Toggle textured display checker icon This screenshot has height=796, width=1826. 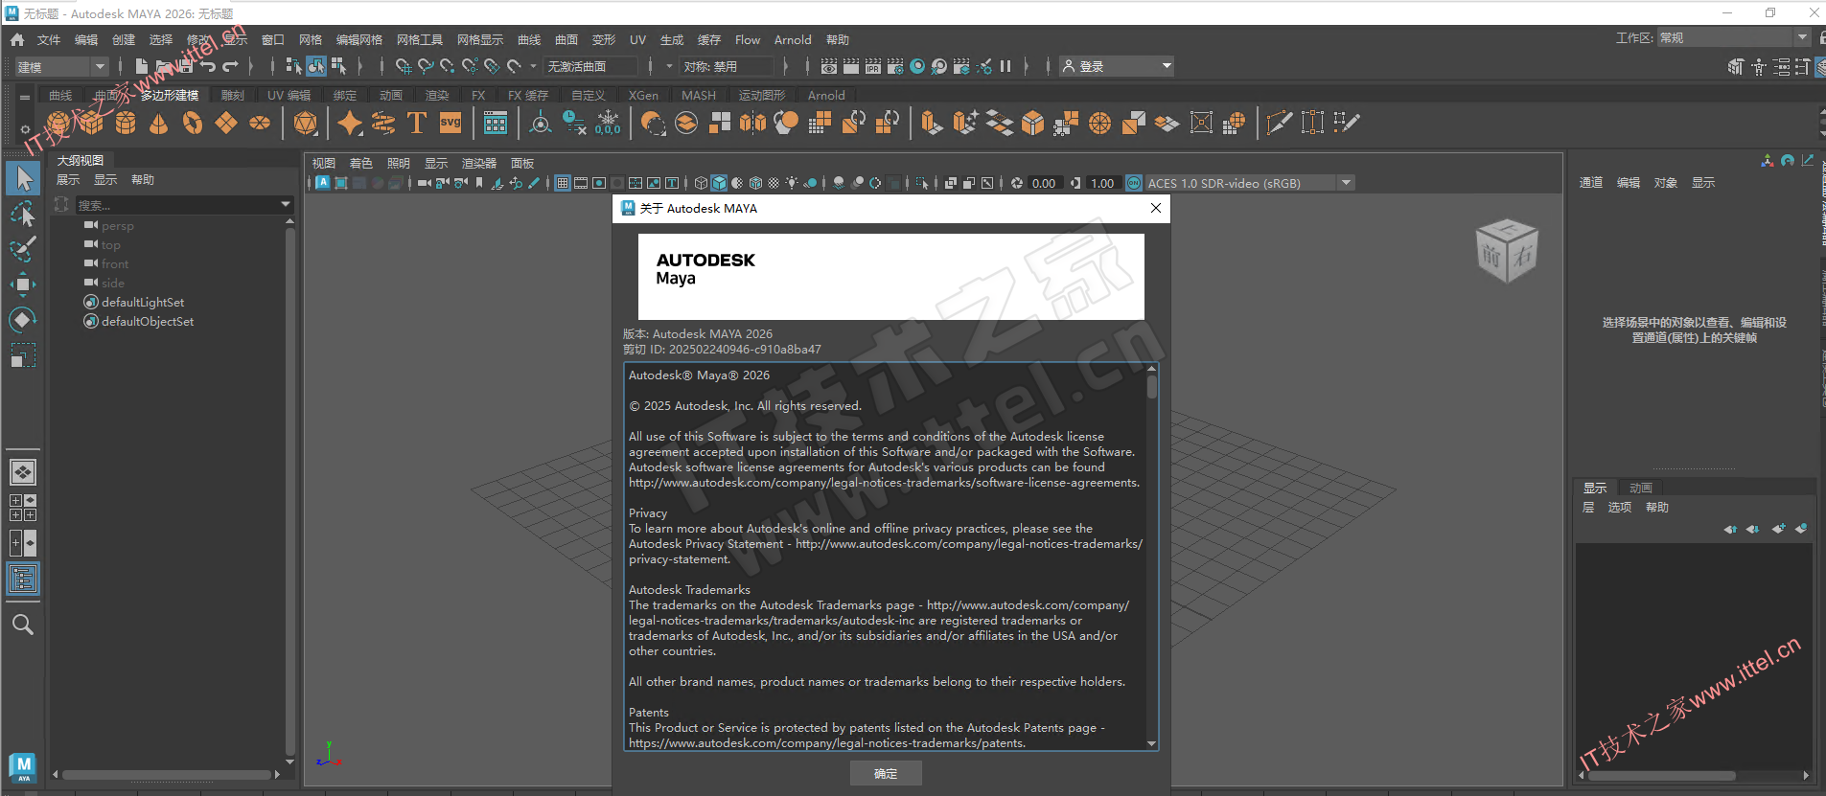(774, 183)
